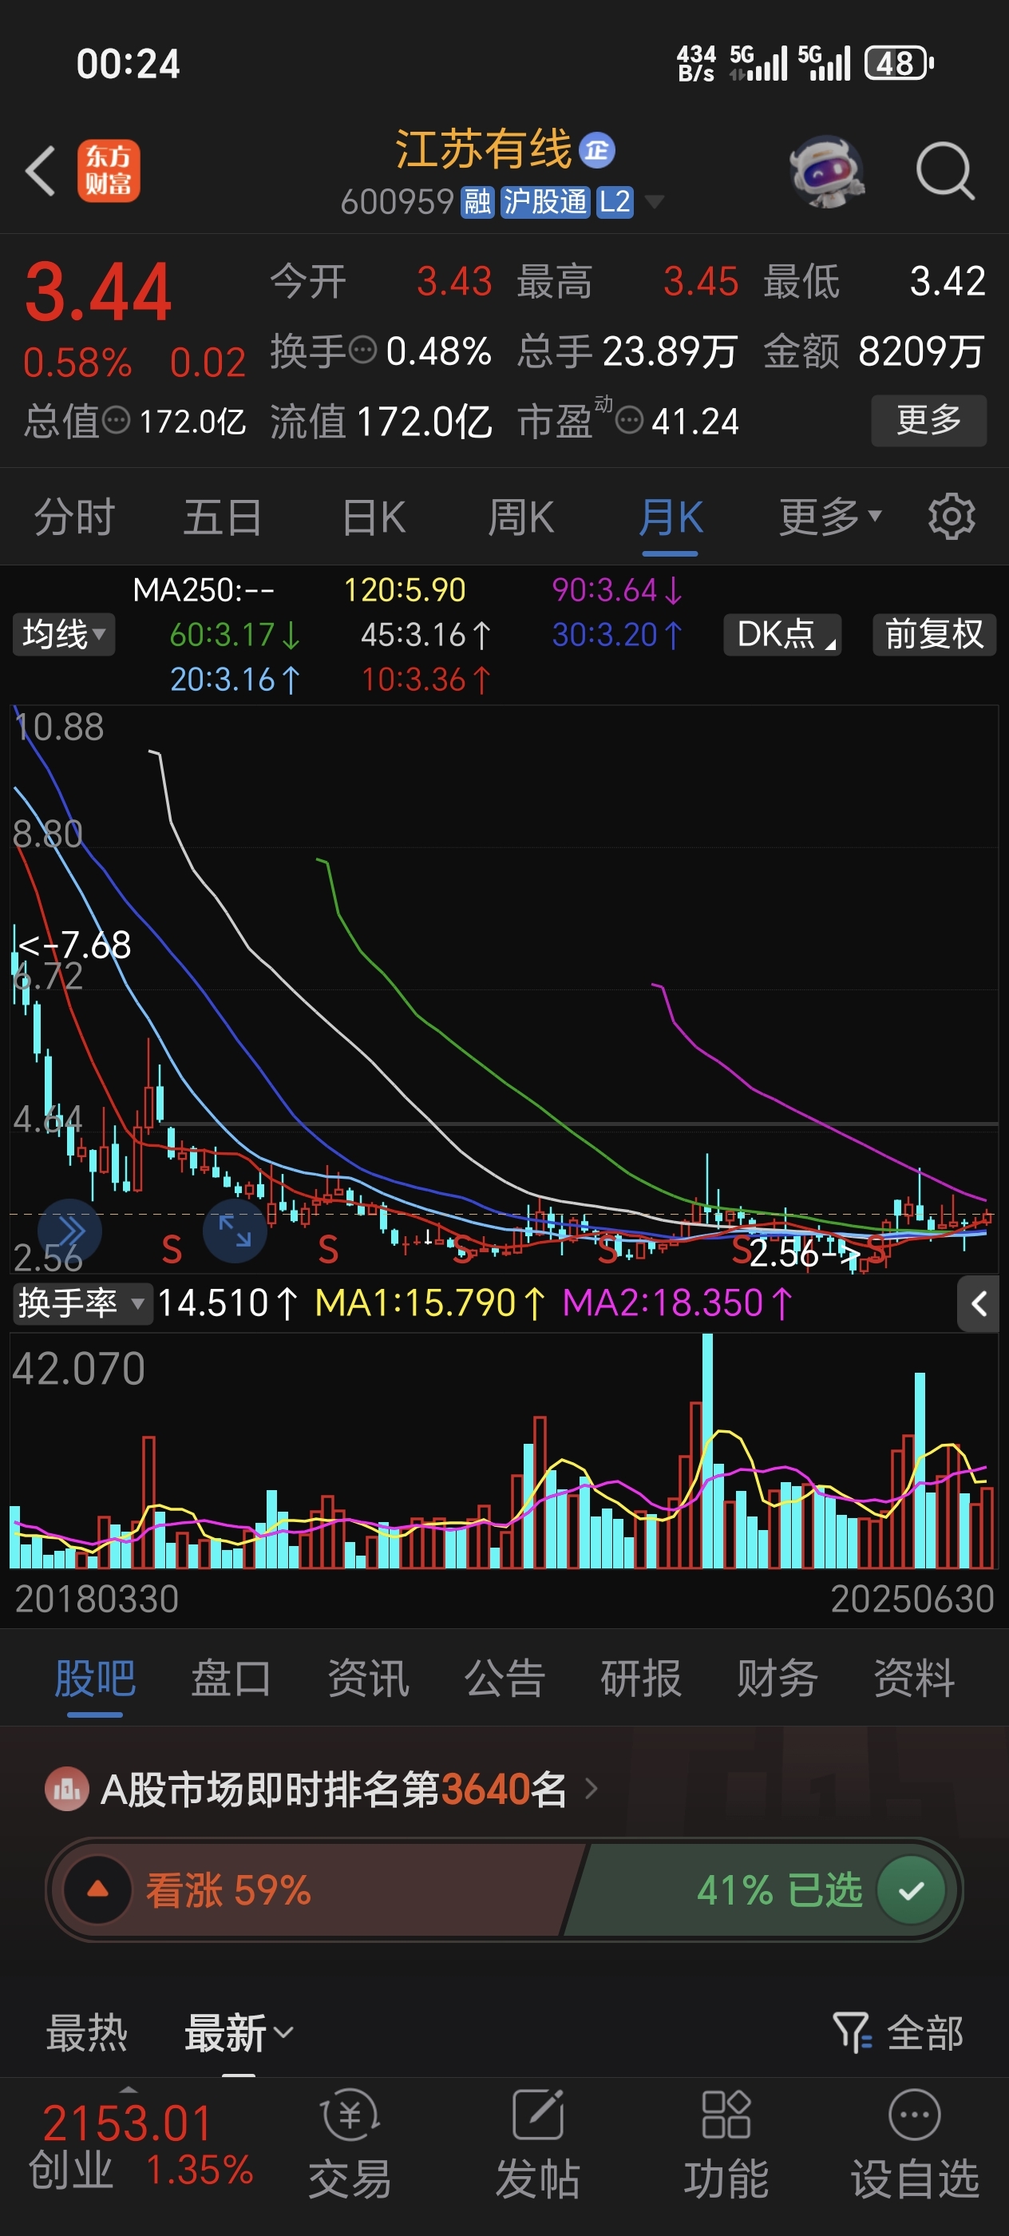Open the 盘口 tab
The height and width of the screenshot is (2236, 1009).
(x=231, y=1678)
